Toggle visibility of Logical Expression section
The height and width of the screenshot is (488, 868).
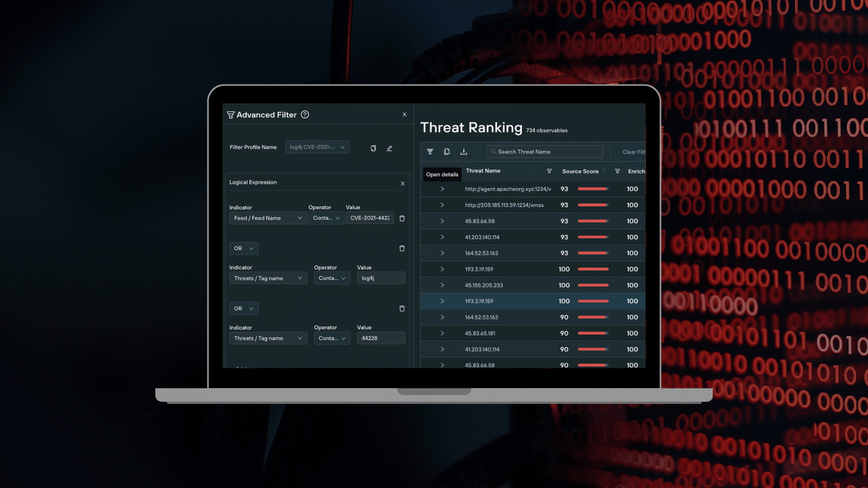(x=403, y=183)
